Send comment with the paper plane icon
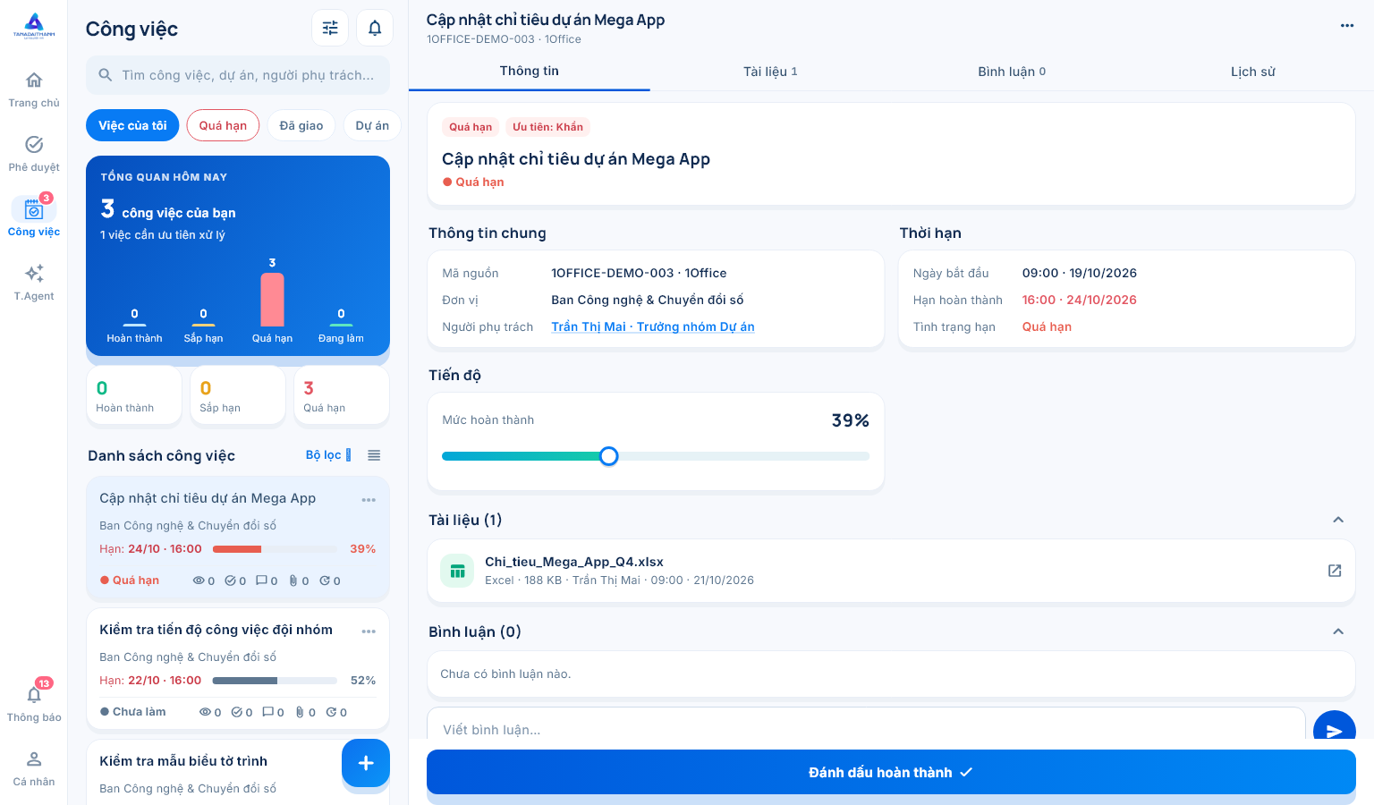 tap(1335, 731)
